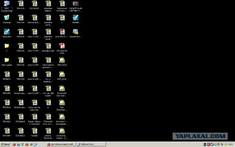Select the image file 5961926
Viewport: 235px width, 147px height.
tap(21, 5)
